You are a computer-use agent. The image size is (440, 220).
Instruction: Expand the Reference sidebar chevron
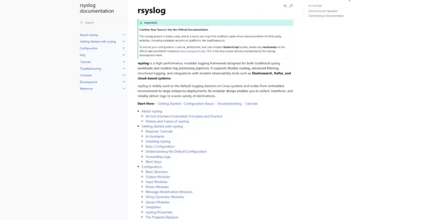point(124,89)
